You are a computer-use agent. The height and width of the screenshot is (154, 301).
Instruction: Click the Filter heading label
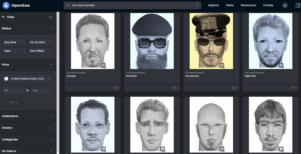coord(11,17)
